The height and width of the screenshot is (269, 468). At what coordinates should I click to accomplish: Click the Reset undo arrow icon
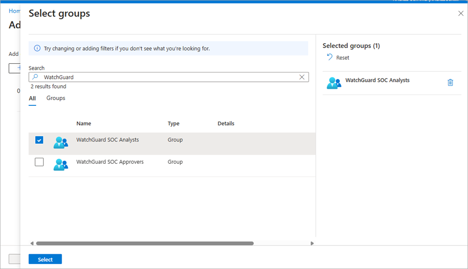[x=330, y=57]
